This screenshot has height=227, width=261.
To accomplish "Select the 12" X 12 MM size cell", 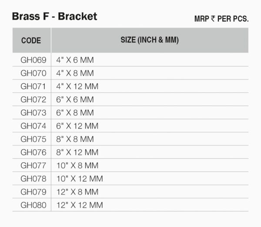I will coord(79,205).
